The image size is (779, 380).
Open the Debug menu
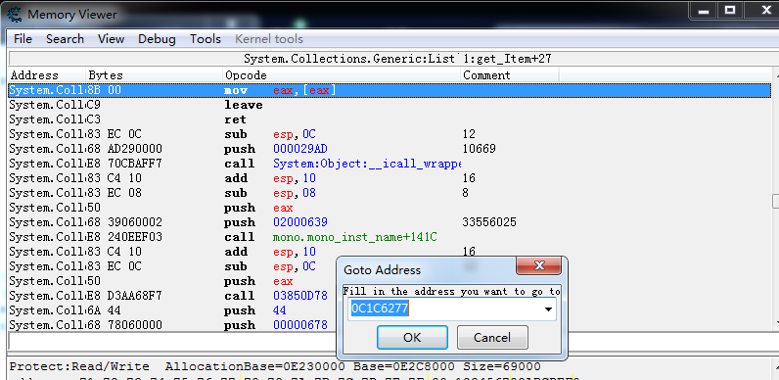(157, 39)
